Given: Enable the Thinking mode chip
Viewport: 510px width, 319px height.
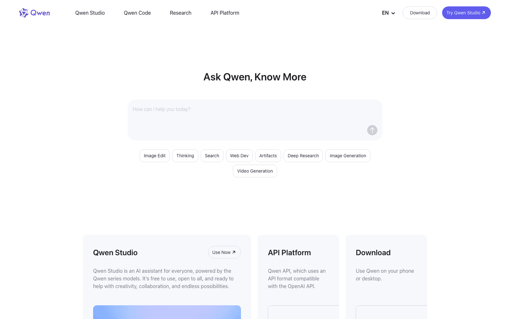Looking at the screenshot, I should pos(185,156).
